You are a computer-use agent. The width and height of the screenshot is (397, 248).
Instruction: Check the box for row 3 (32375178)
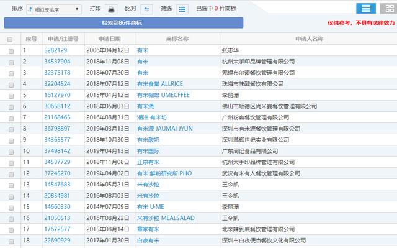(x=11, y=74)
